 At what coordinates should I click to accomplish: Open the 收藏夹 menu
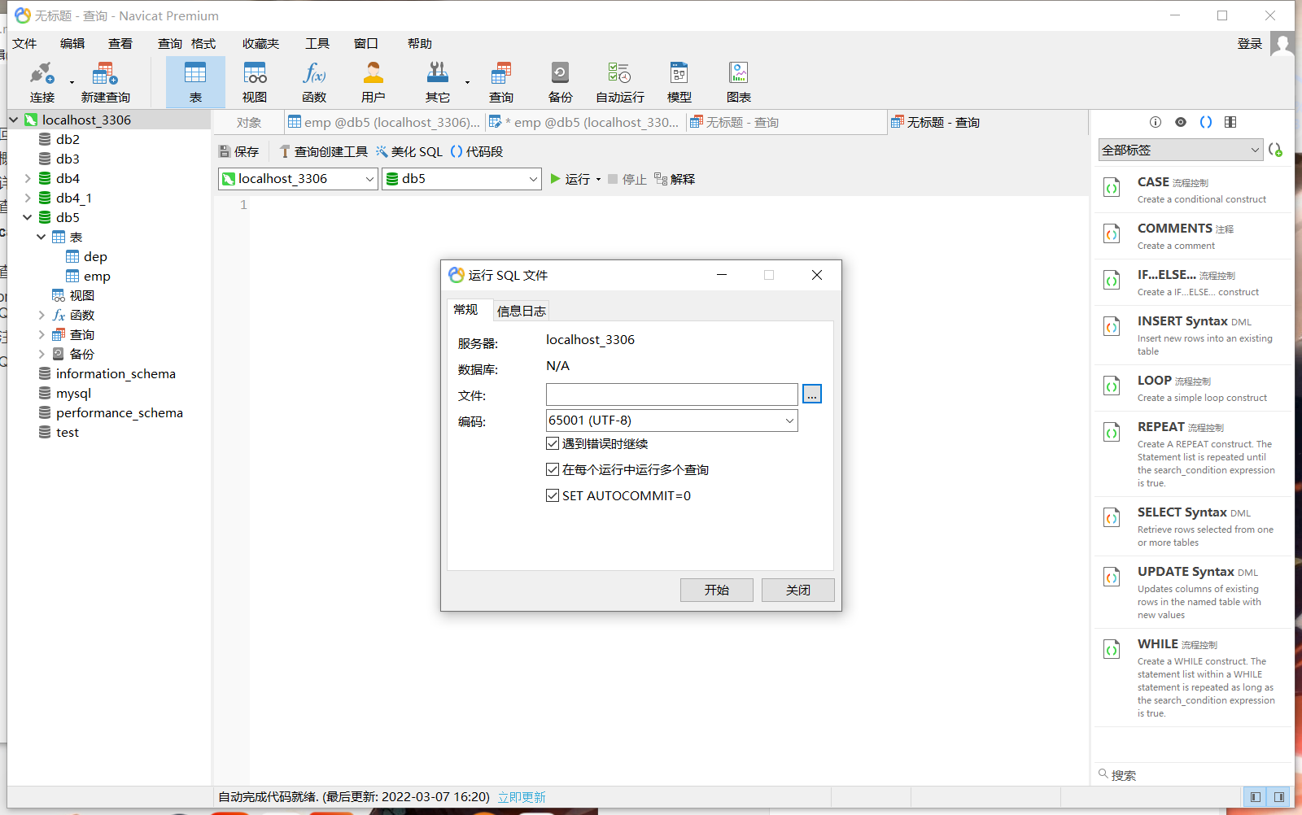click(x=260, y=44)
